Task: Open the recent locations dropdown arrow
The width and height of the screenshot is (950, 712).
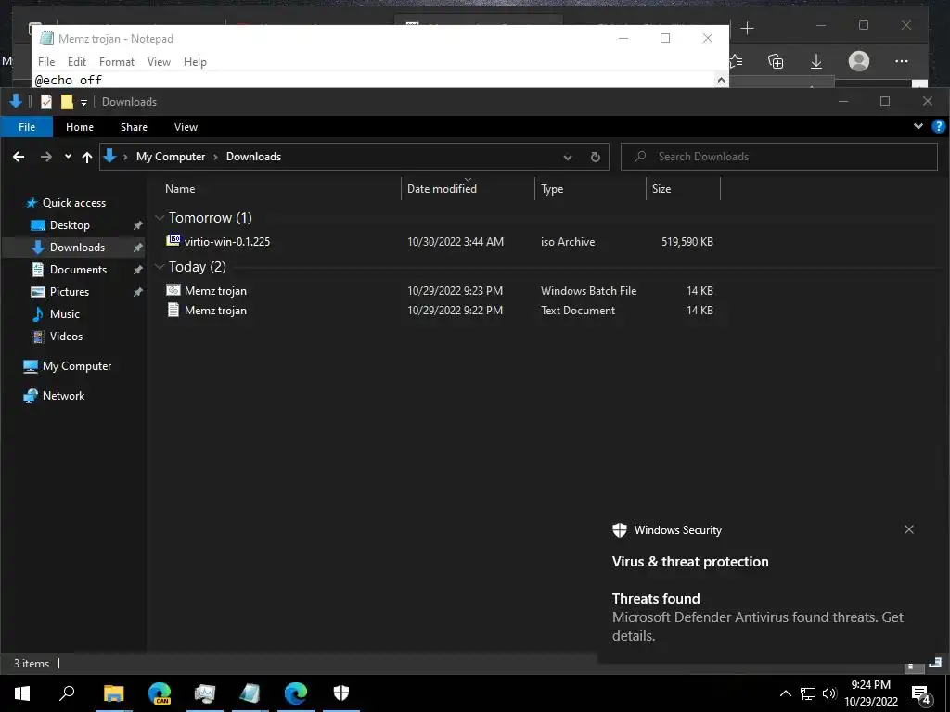Action: [x=68, y=156]
